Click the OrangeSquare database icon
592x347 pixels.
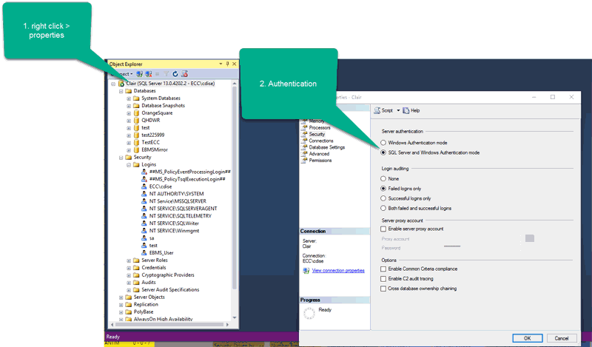pos(136,112)
